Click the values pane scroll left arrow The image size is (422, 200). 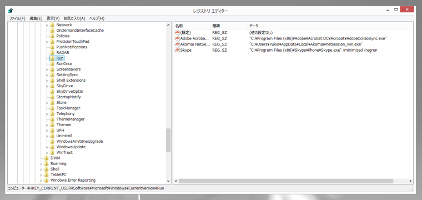point(176,181)
